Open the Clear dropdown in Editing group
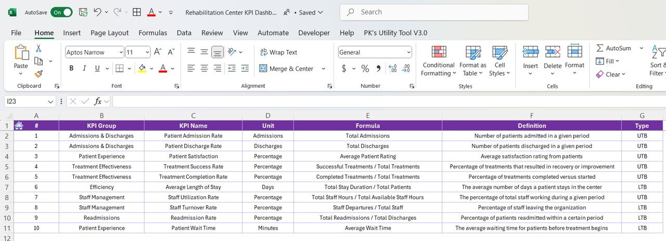Screen dimensions: 666x241 [x=611, y=74]
